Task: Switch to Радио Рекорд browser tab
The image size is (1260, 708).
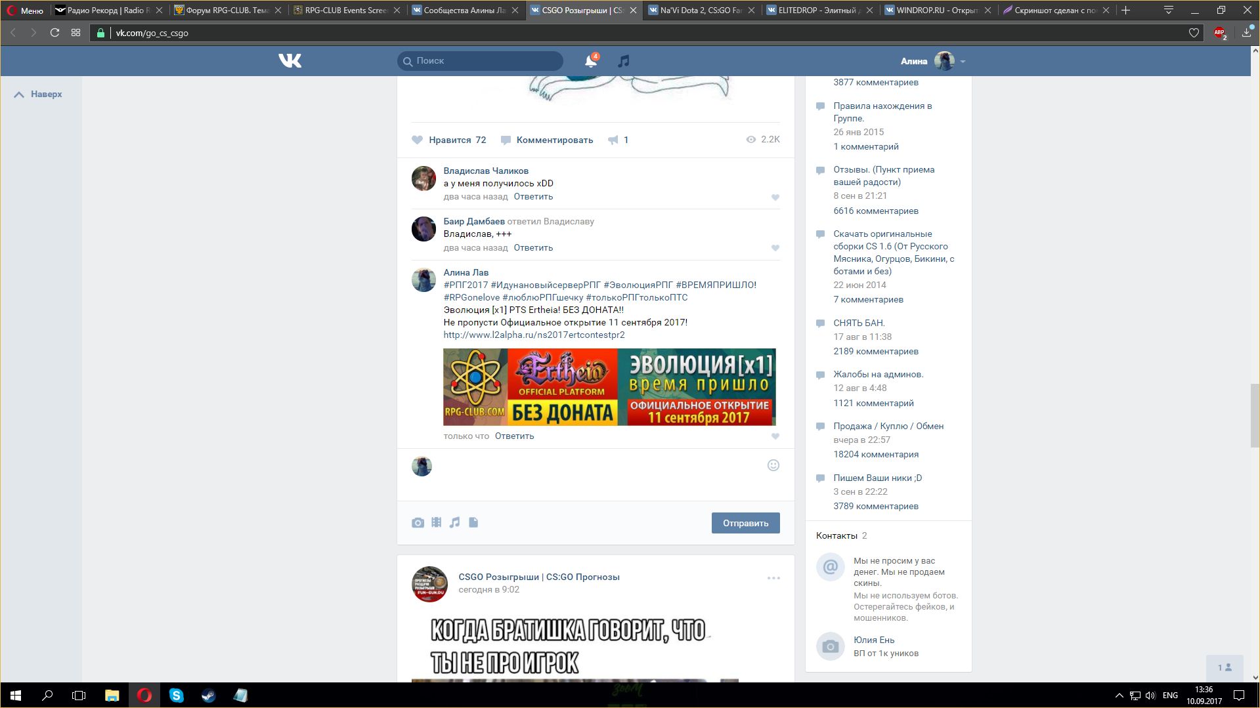Action: pos(109,10)
